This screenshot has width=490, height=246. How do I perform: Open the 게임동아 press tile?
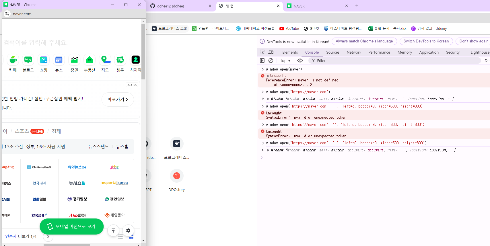point(115,215)
